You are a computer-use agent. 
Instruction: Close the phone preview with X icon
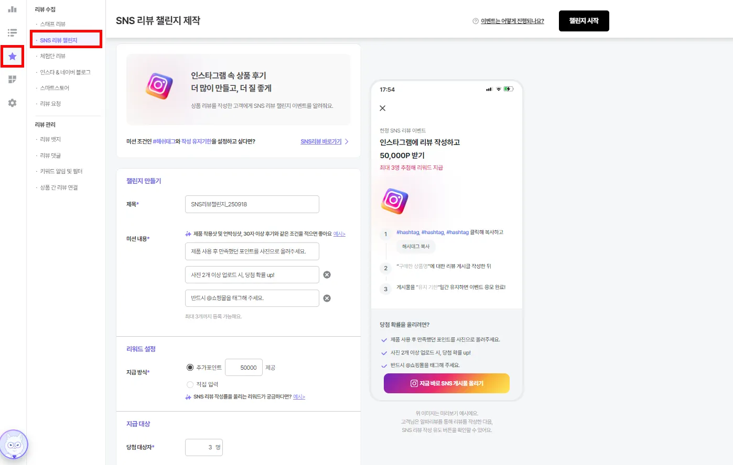pyautogui.click(x=383, y=108)
